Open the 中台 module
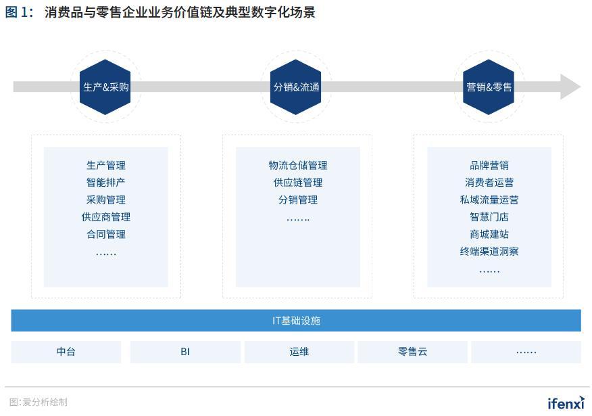The height and width of the screenshot is (416, 592). point(66,352)
